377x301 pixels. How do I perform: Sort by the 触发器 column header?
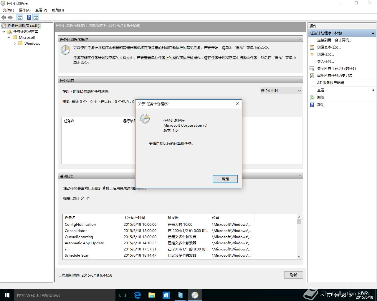[188, 218]
